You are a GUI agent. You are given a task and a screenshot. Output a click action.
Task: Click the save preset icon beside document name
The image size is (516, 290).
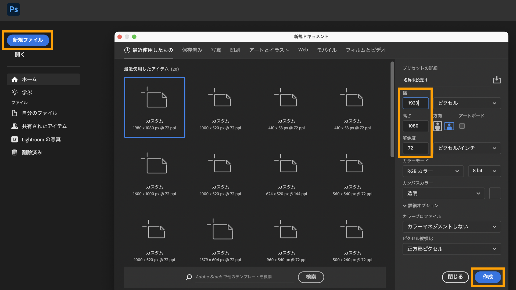497,80
